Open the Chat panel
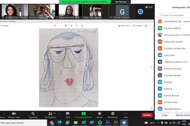 [68, 114]
